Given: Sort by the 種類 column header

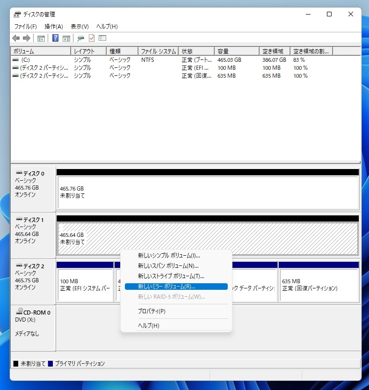Looking at the screenshot, I should pos(122,51).
